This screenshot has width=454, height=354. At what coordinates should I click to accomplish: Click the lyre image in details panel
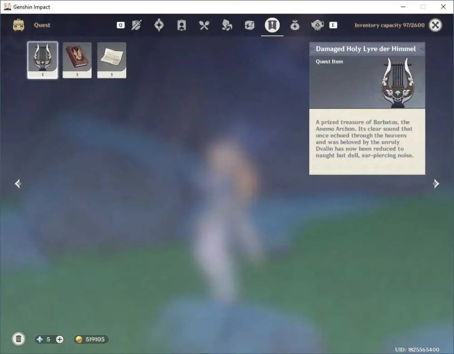point(398,83)
